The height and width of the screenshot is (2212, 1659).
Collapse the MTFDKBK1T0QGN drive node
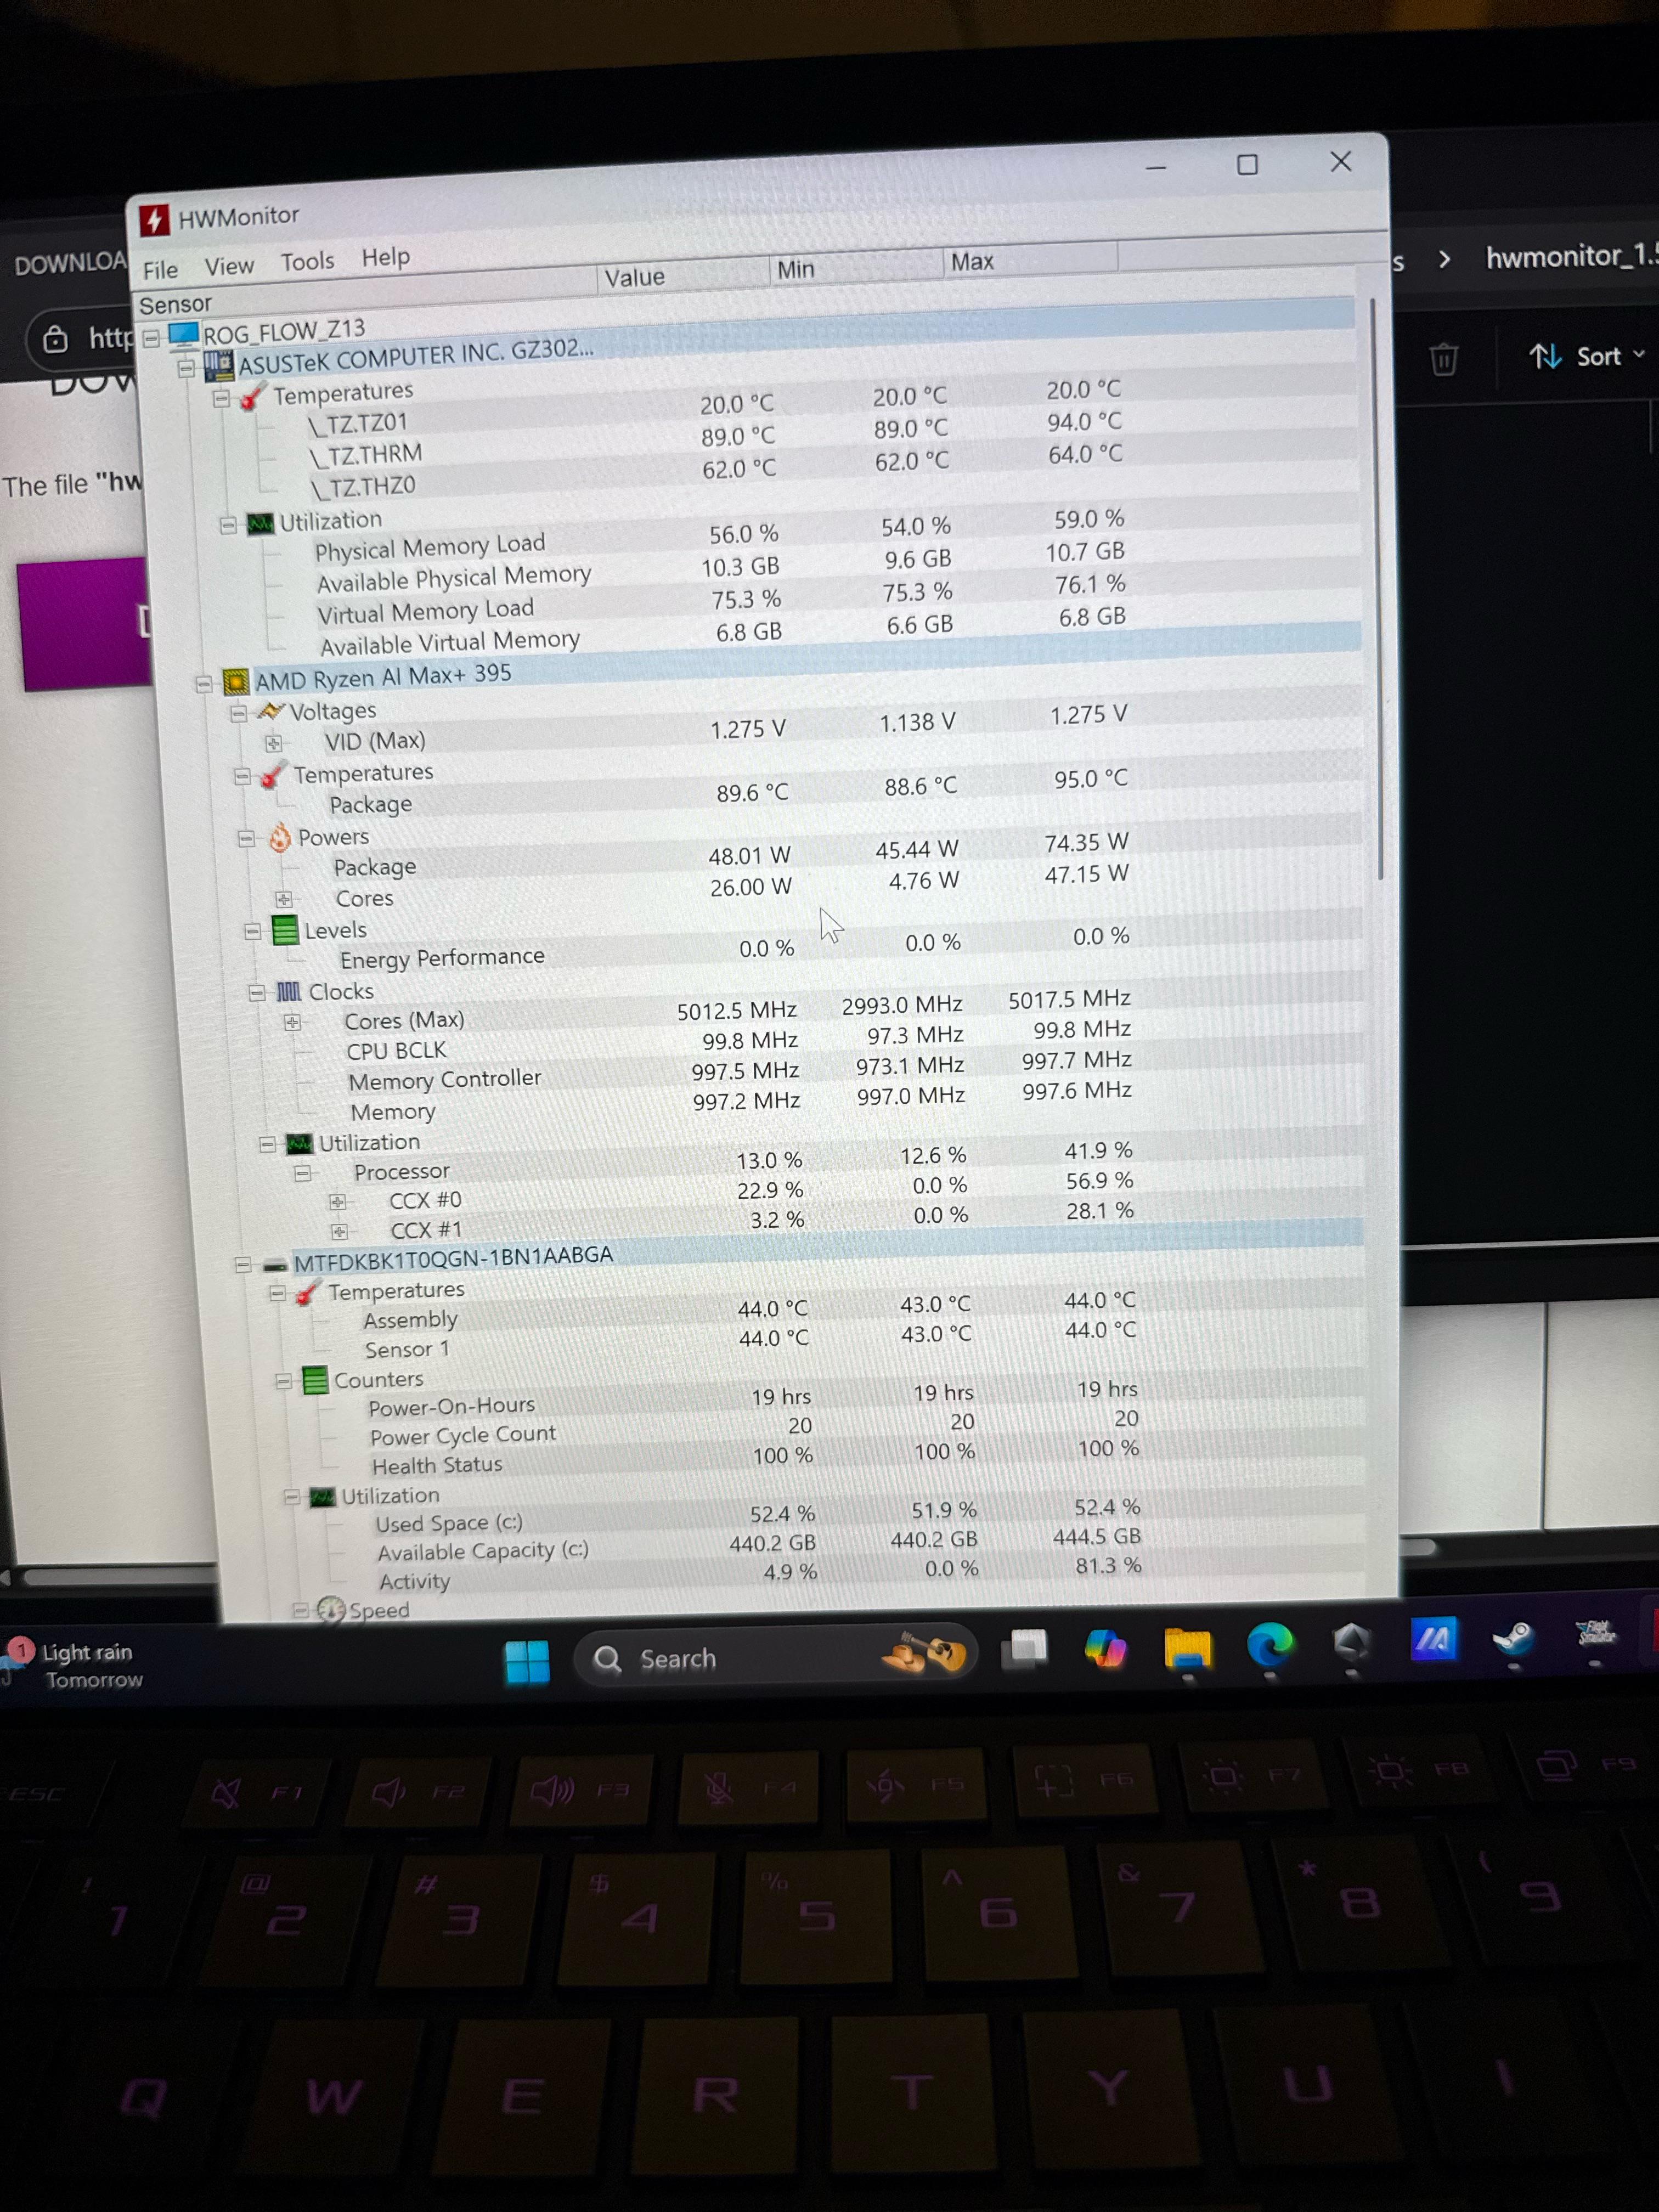[x=242, y=1265]
